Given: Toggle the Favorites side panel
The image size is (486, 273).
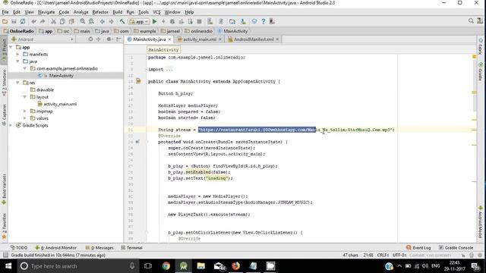Looking at the screenshot, I should click(x=4, y=226).
